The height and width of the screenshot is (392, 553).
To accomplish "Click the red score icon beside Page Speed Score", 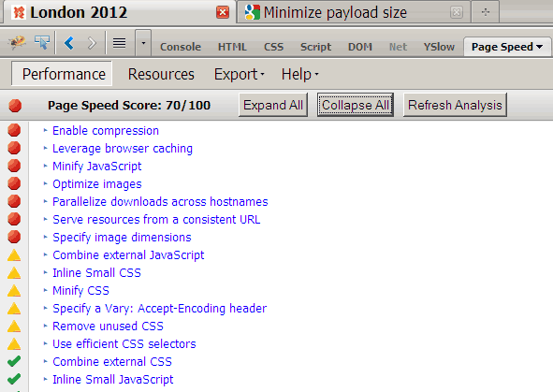I will point(15,106).
